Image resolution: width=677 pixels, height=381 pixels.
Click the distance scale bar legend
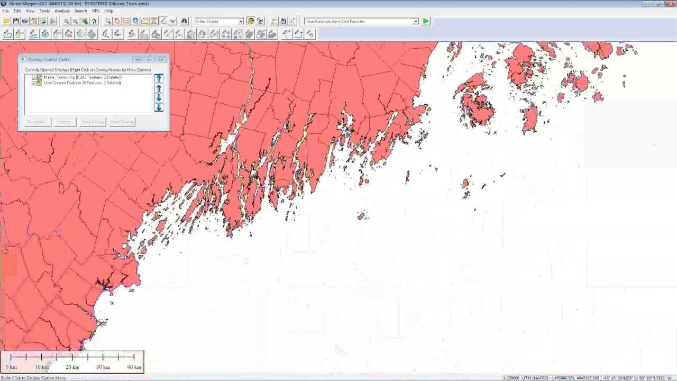click(x=72, y=362)
